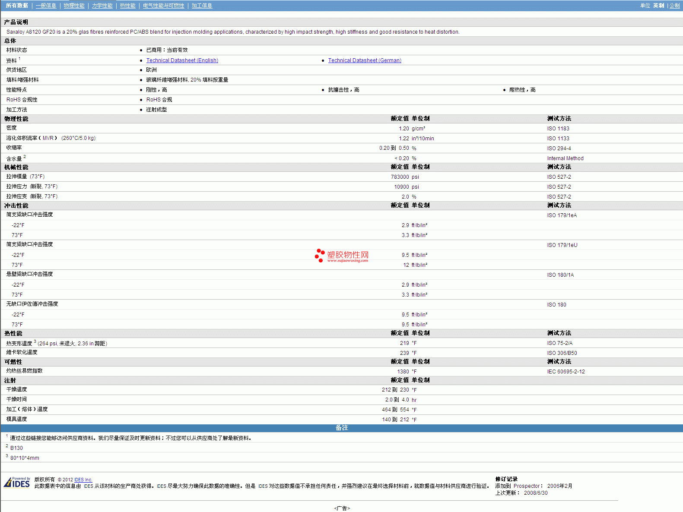683x512 pixels.
Task: Switch to the 加工信息 tab
Action: [202, 6]
